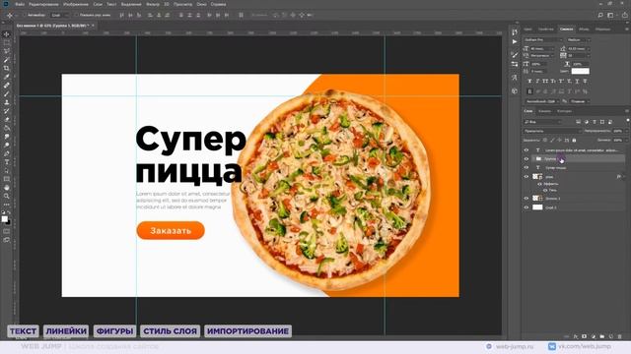631x354 pixels.
Task: Select the Eraser tool
Action: [7, 119]
